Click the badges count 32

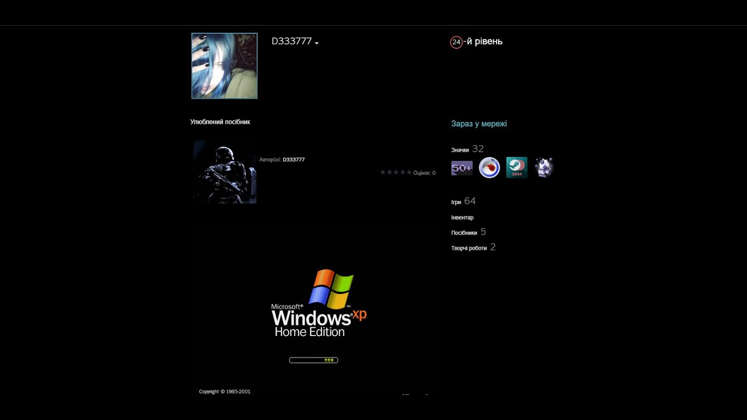478,149
